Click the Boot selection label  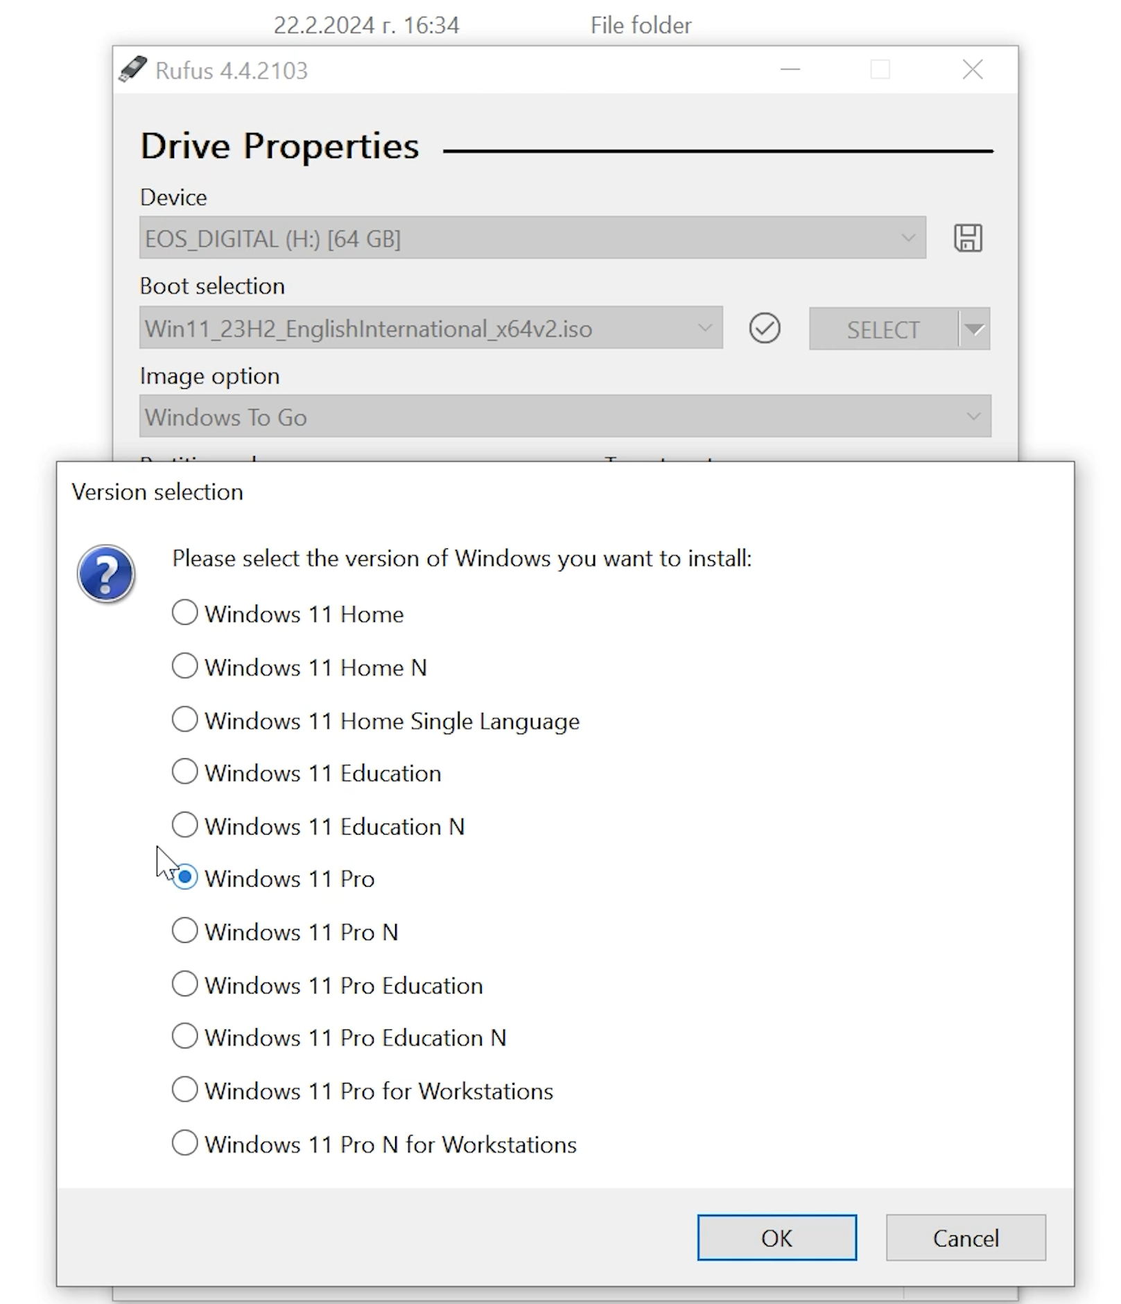212,286
